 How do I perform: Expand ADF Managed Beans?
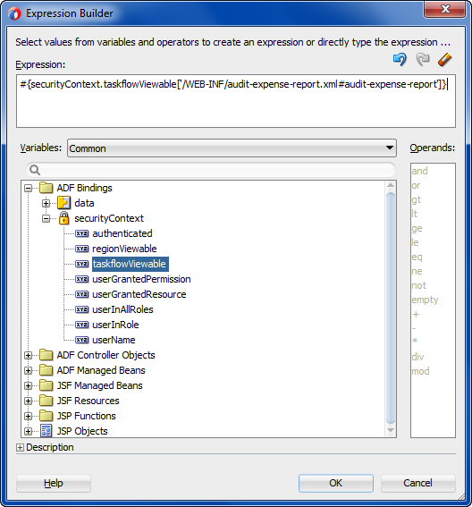tap(28, 370)
